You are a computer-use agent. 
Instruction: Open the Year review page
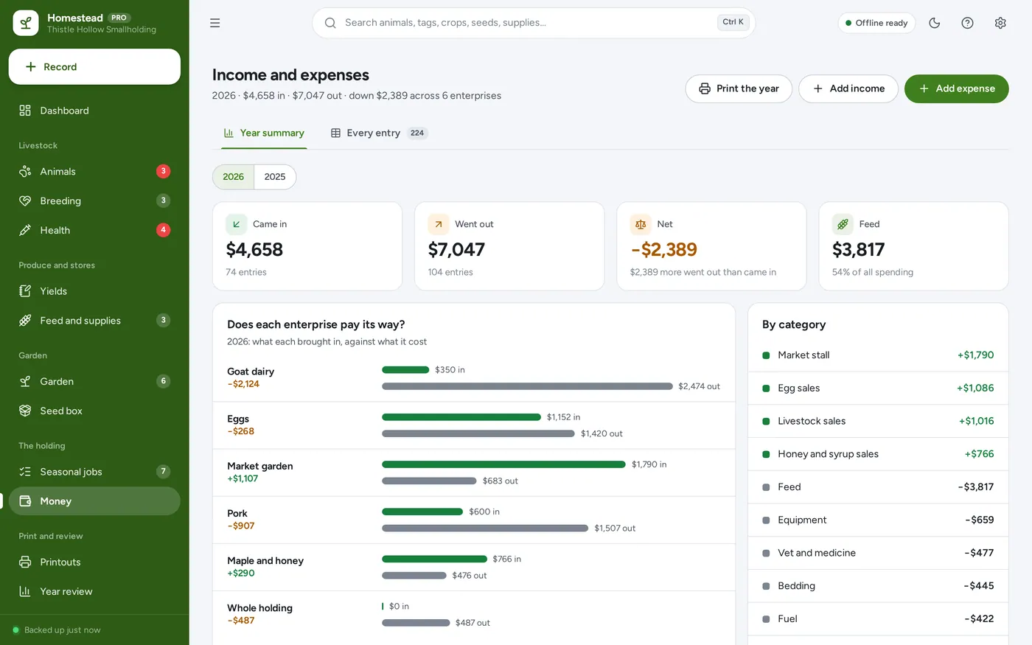tap(94, 592)
